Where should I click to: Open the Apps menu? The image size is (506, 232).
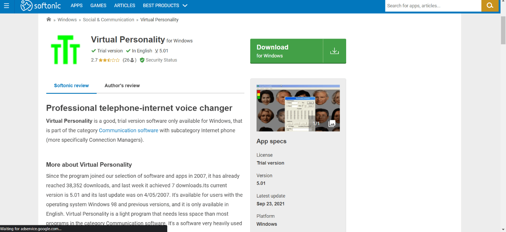(76, 5)
